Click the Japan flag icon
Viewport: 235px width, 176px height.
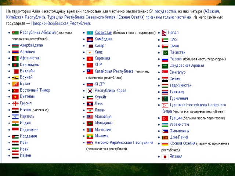(x=165, y=157)
